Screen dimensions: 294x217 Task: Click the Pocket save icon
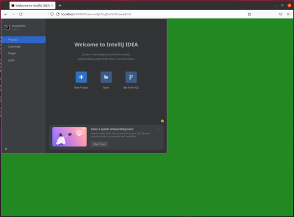pyautogui.click(x=281, y=14)
